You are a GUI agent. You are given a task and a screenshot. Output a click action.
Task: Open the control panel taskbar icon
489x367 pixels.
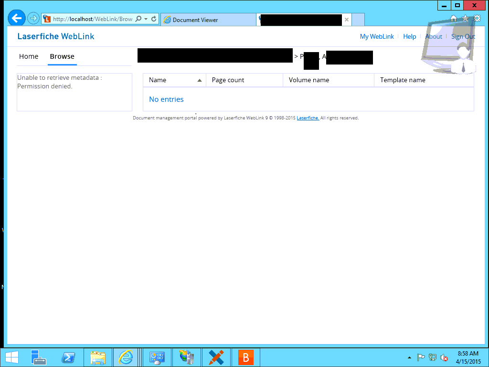point(157,357)
